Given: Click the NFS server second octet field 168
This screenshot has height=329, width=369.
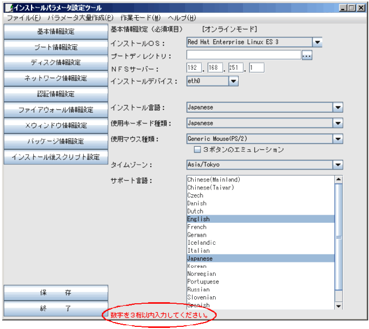Looking at the screenshot, I should pos(215,68).
